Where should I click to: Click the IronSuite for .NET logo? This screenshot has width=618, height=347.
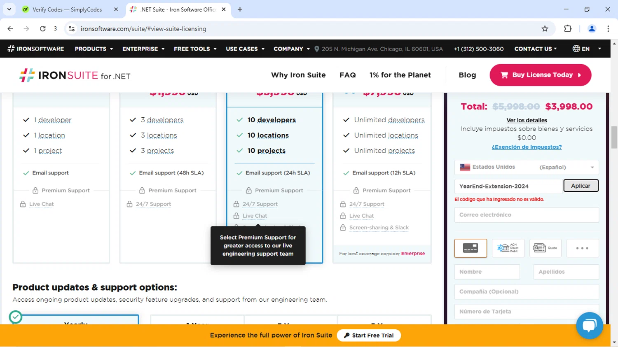pyautogui.click(x=75, y=75)
